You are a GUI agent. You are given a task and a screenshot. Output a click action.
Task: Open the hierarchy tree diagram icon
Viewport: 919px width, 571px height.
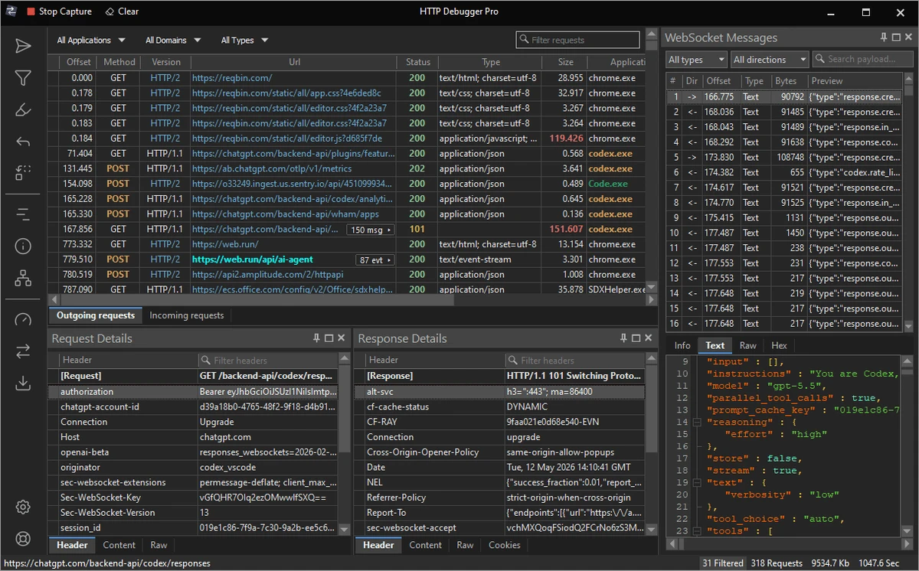[x=23, y=278]
